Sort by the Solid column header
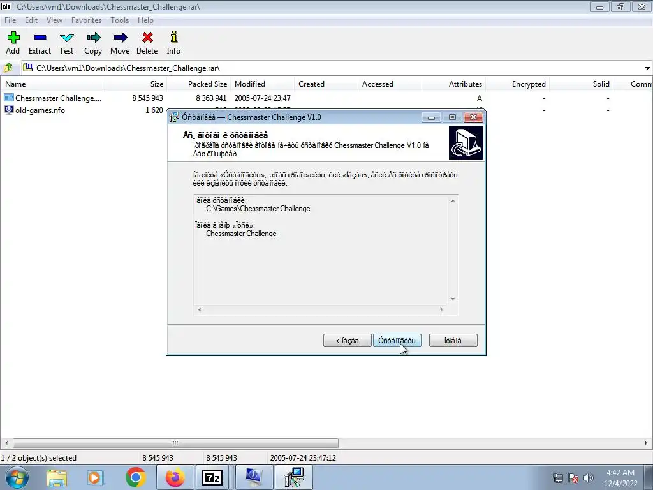The image size is (653, 490). click(x=581, y=84)
